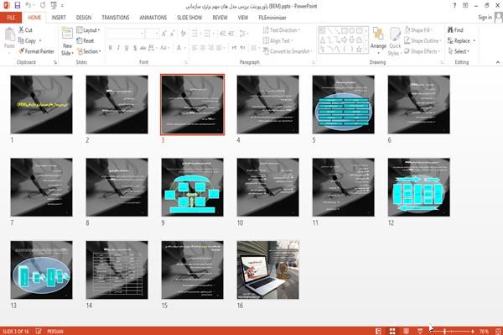Open the TRANSITIONS tab
This screenshot has width=503, height=335.
116,18
